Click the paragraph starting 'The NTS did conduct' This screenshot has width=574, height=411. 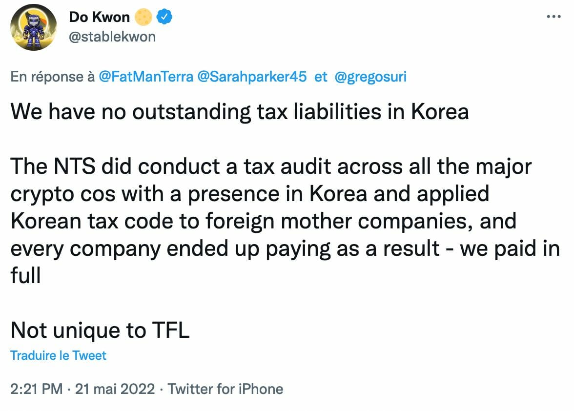click(x=271, y=167)
